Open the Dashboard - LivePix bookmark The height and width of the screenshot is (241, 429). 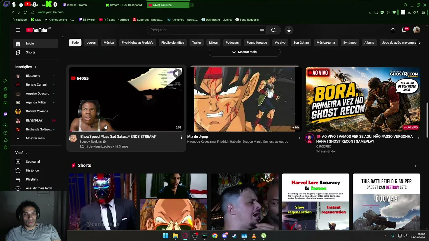217,20
